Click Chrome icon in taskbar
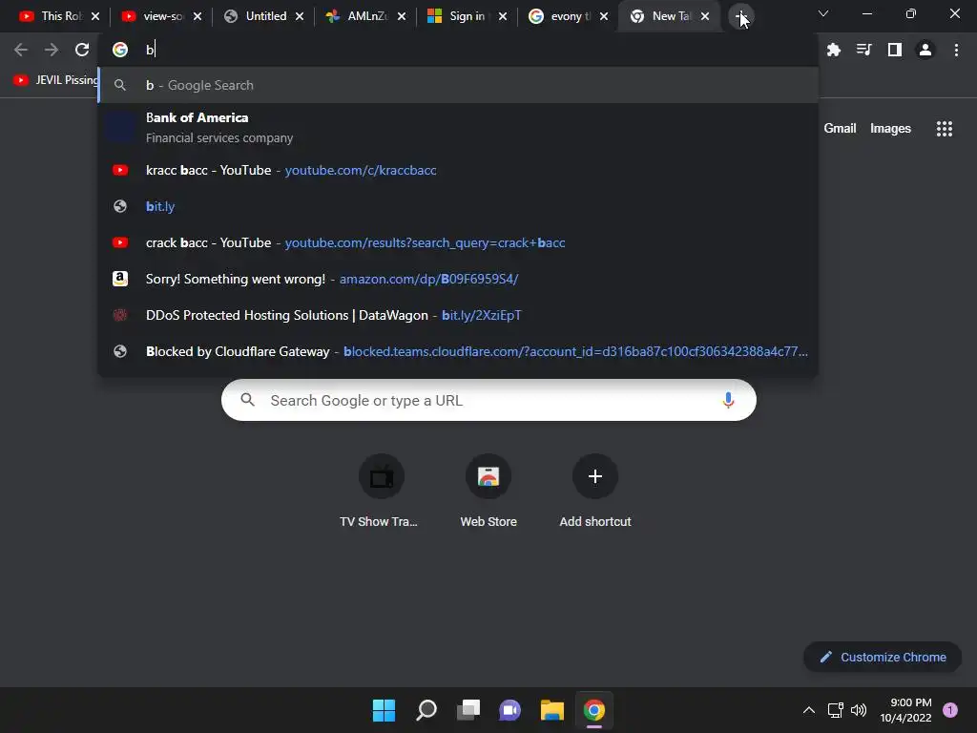Viewport: 977px width, 733px height. [x=593, y=710]
